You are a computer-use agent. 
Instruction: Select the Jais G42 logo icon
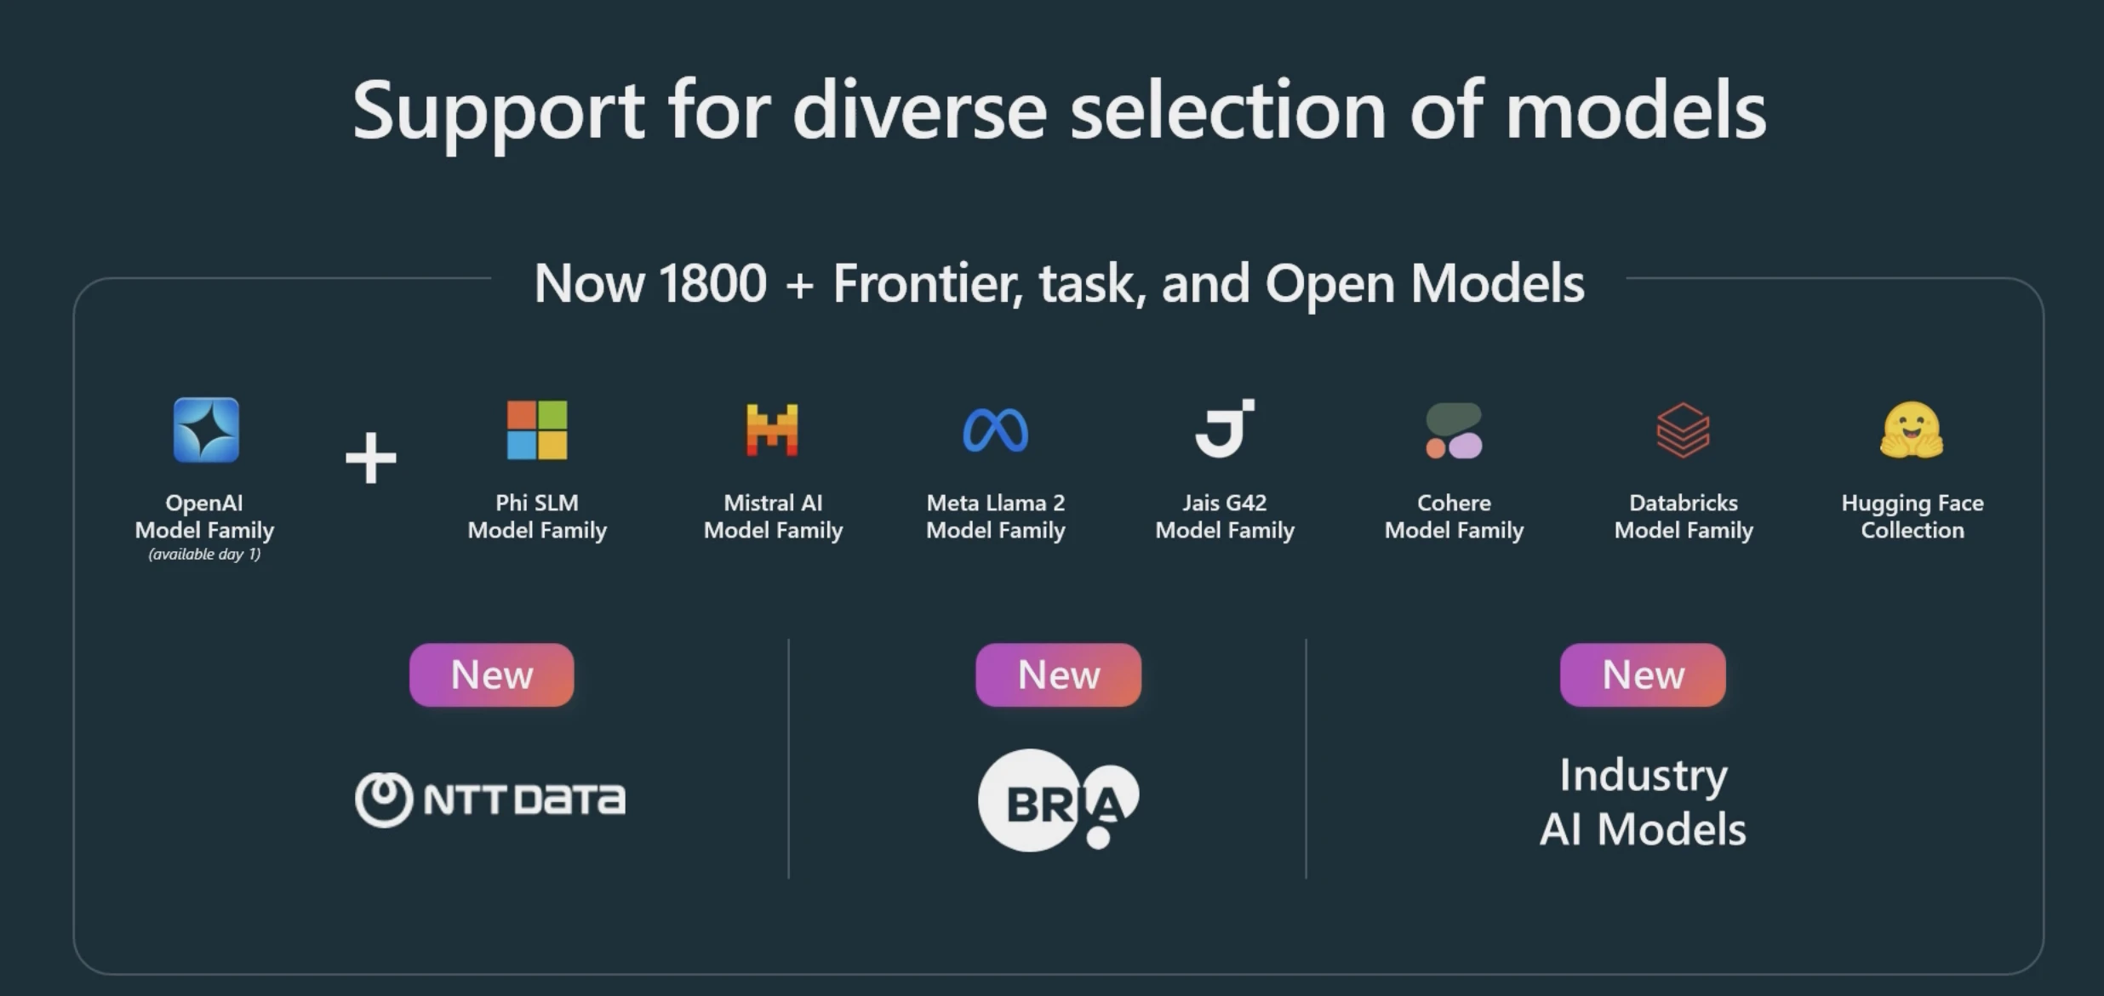1225,429
